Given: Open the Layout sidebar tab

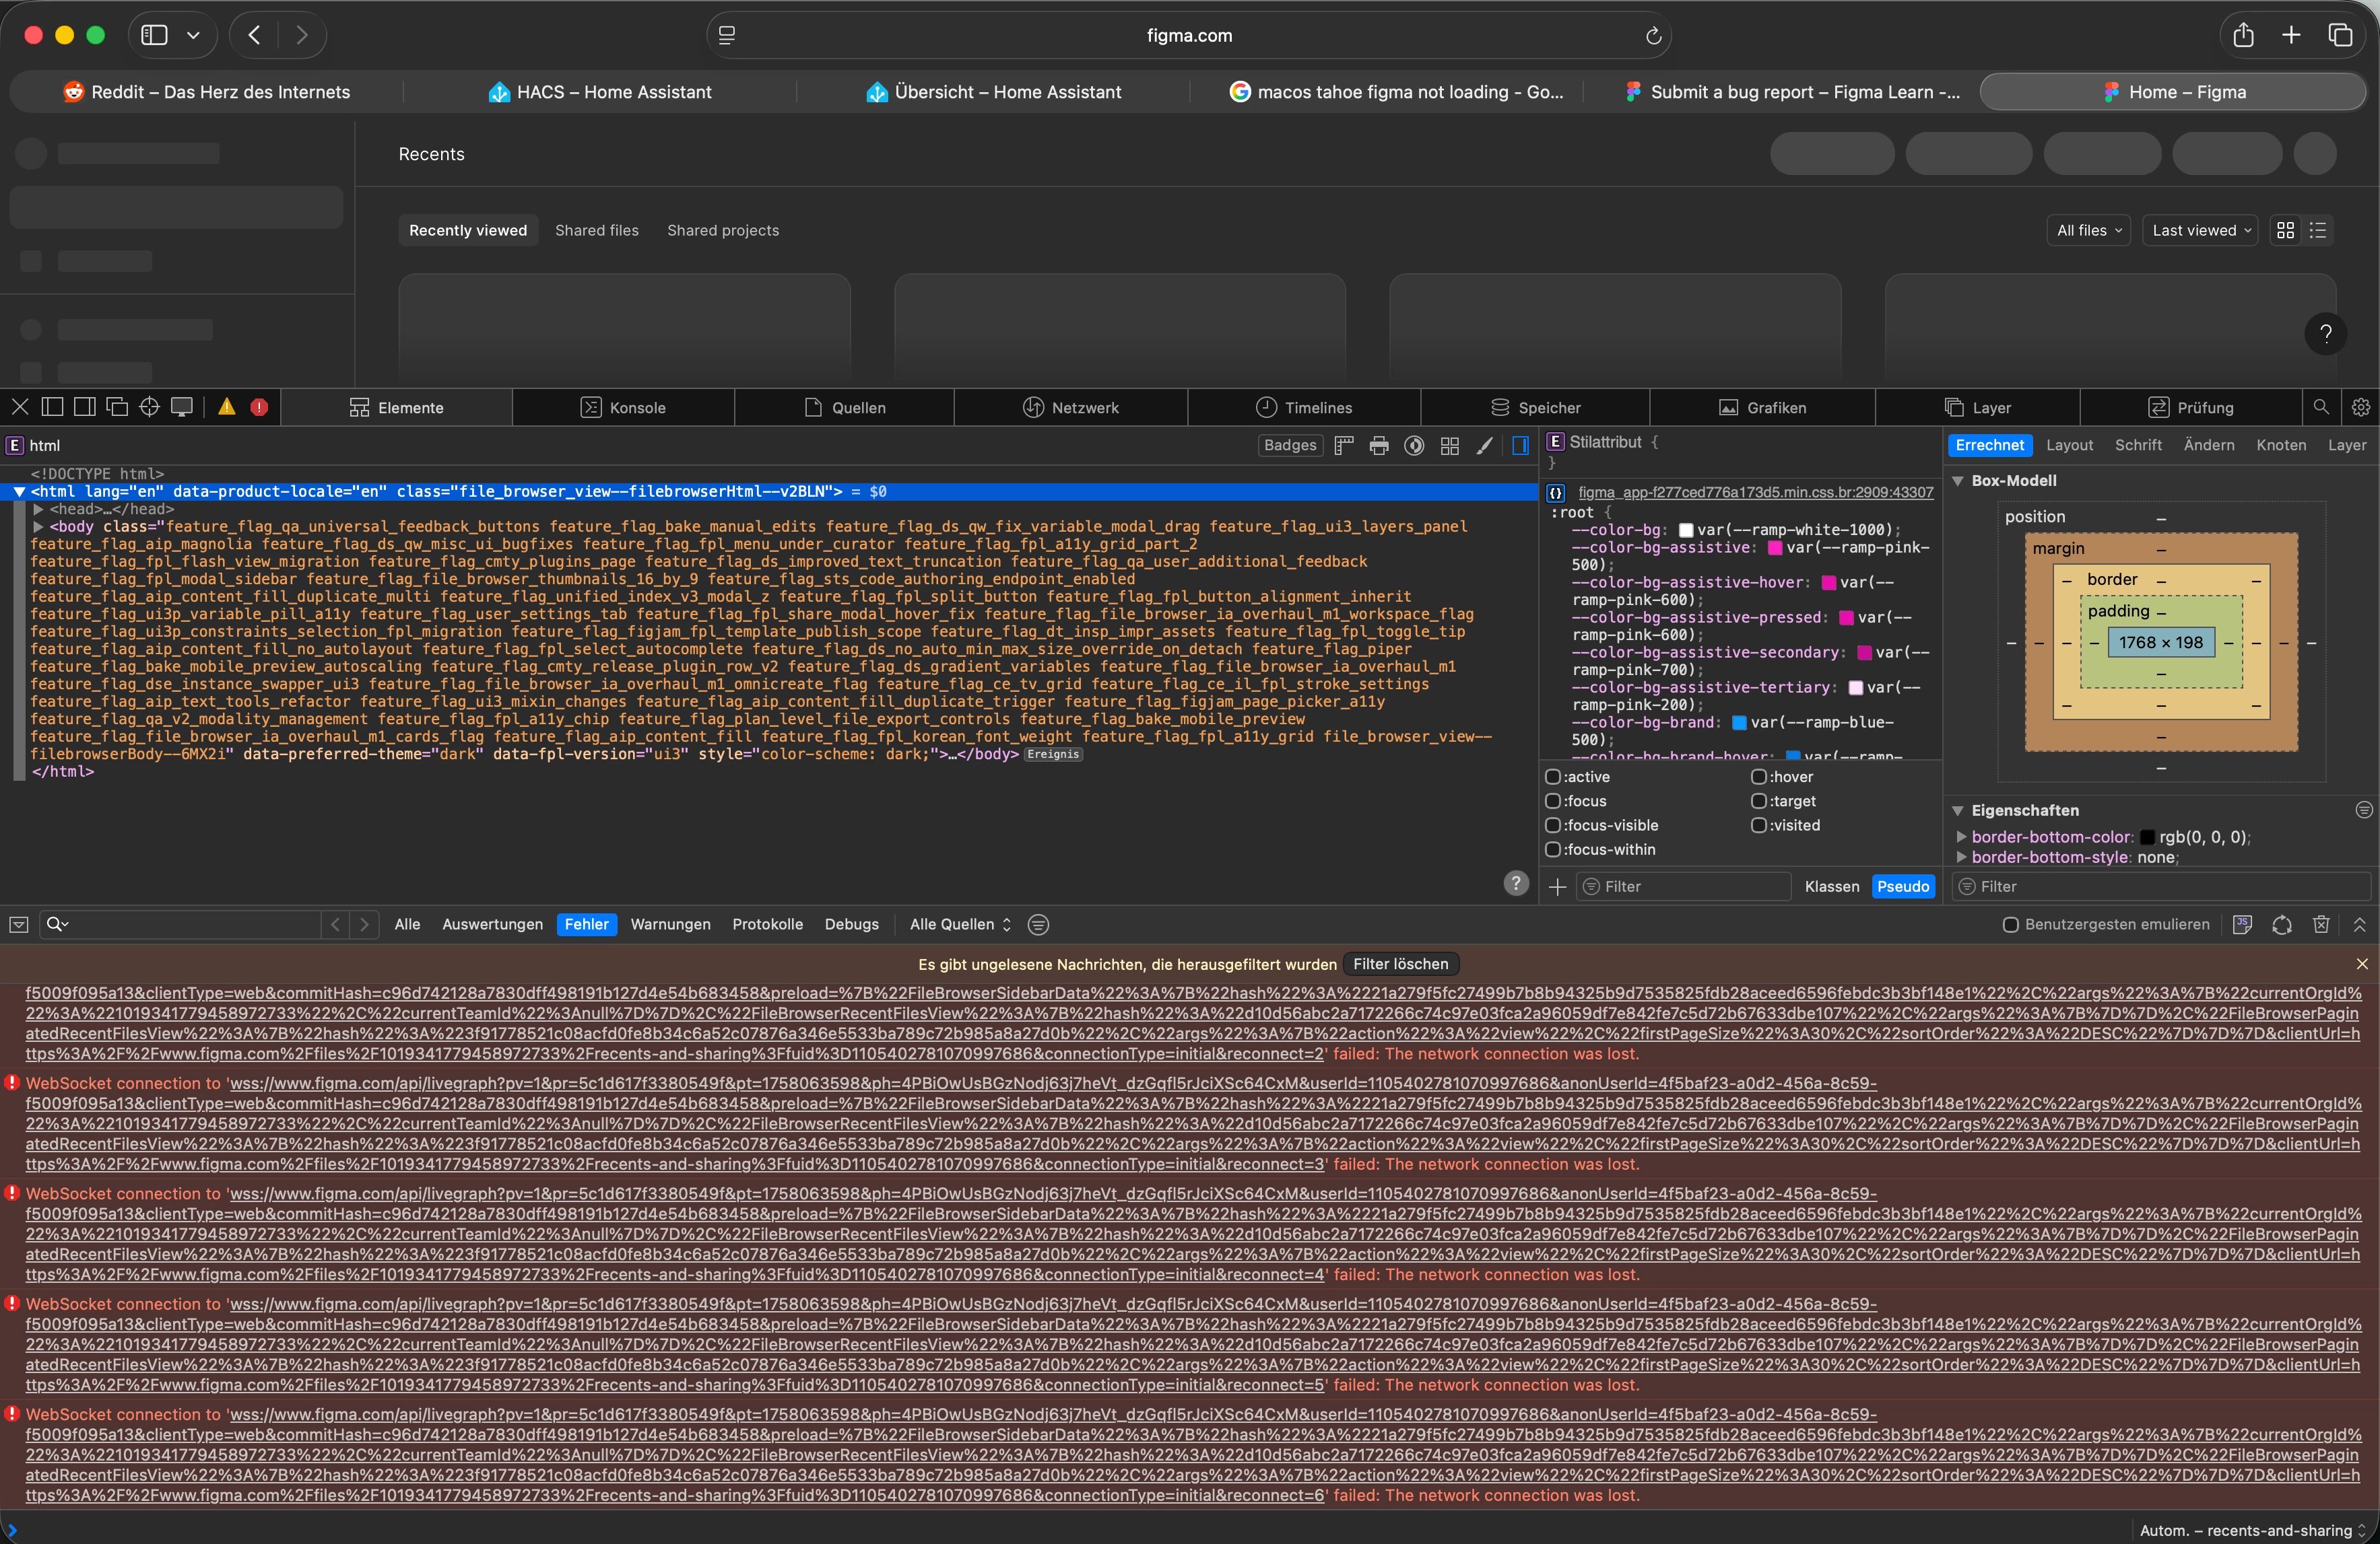Looking at the screenshot, I should tap(2069, 445).
